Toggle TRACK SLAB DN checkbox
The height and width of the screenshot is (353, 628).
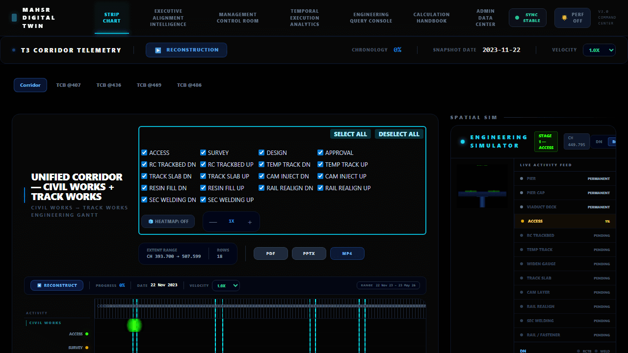pyautogui.click(x=144, y=176)
